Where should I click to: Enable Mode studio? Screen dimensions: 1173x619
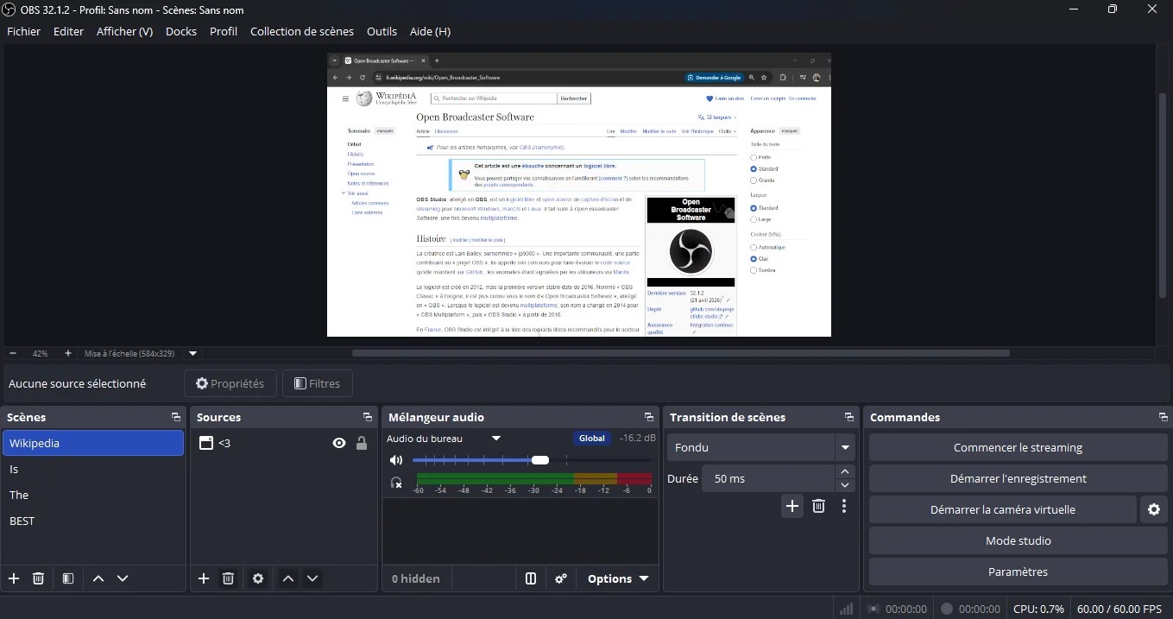click(1018, 540)
